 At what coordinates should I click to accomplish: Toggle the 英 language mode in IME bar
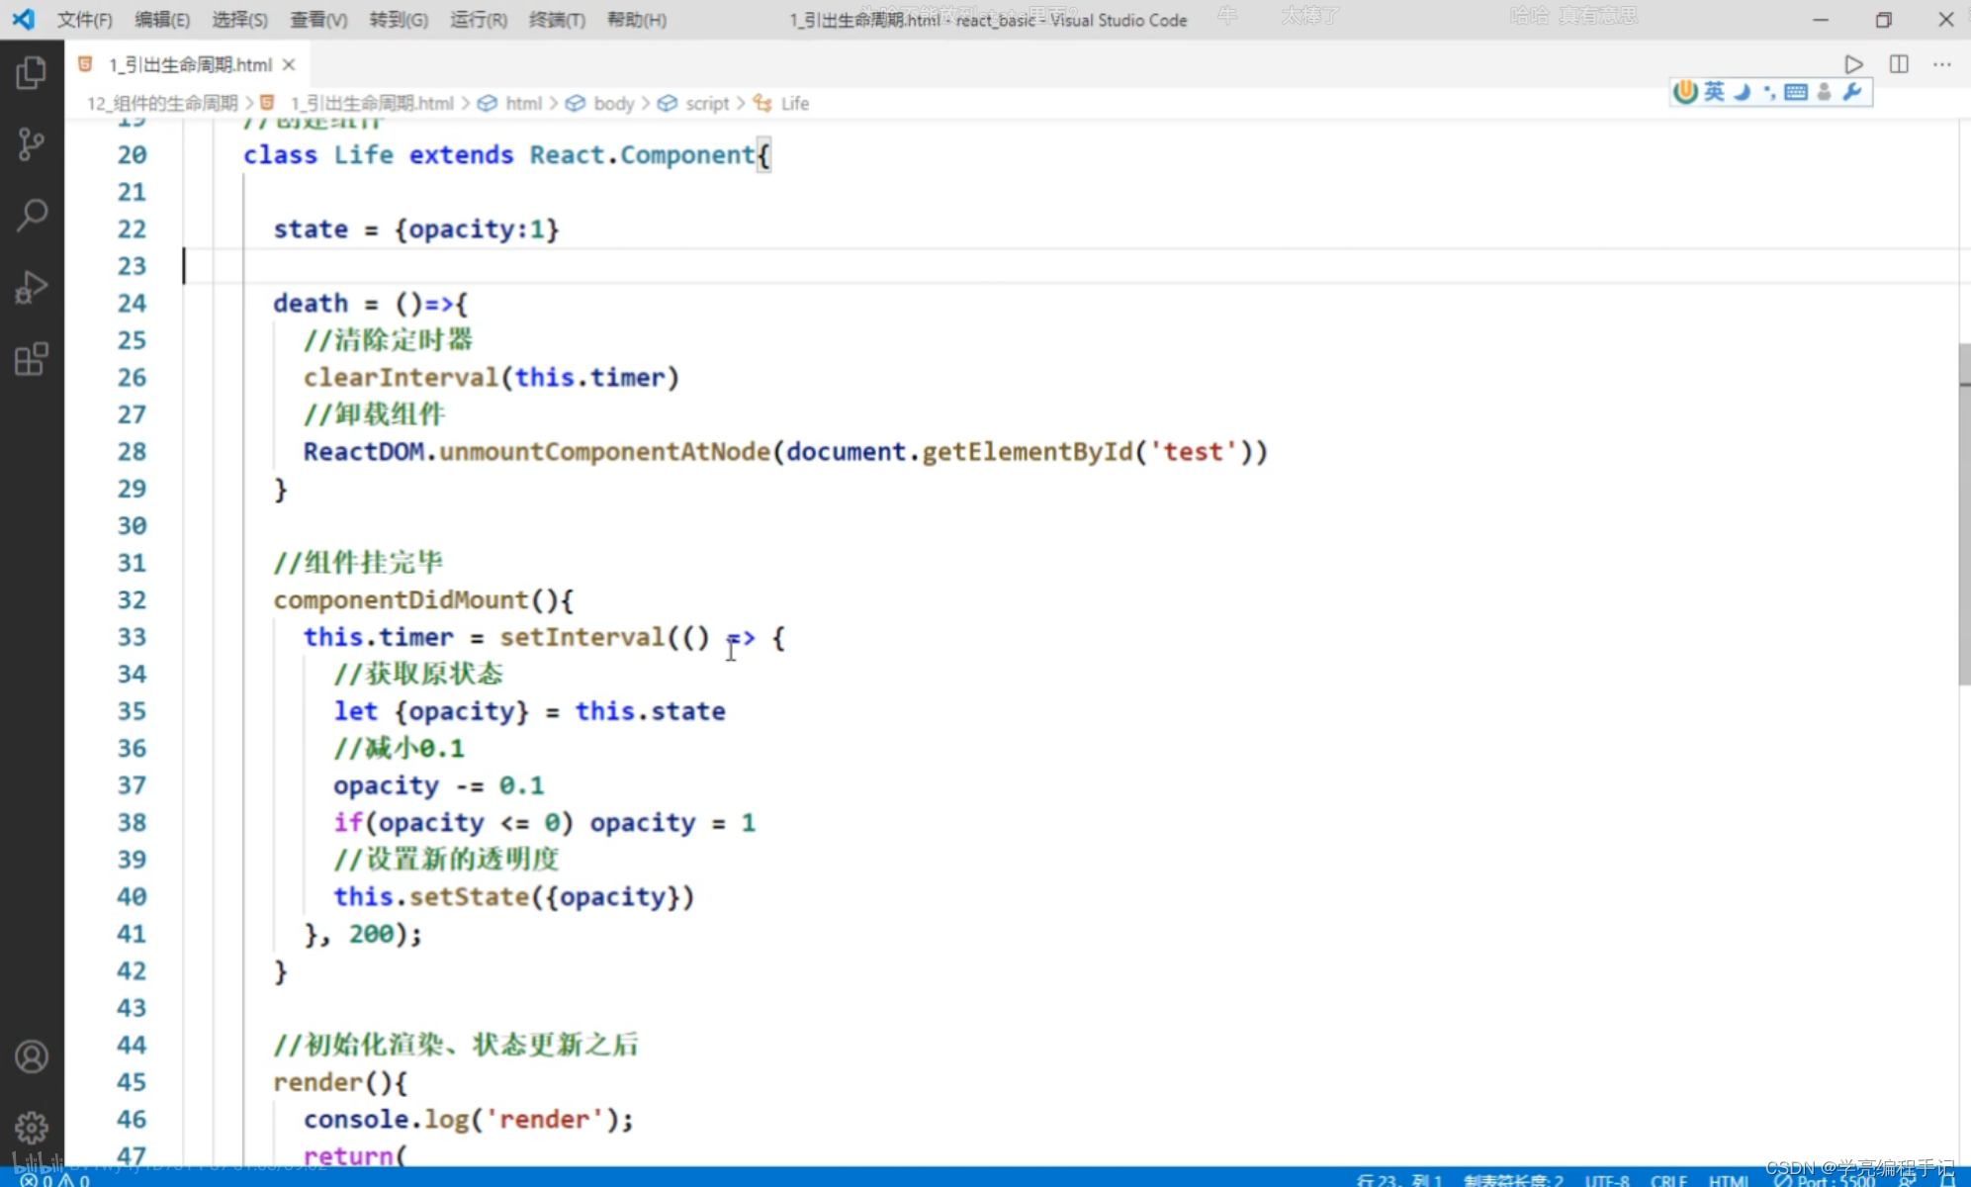tap(1714, 92)
